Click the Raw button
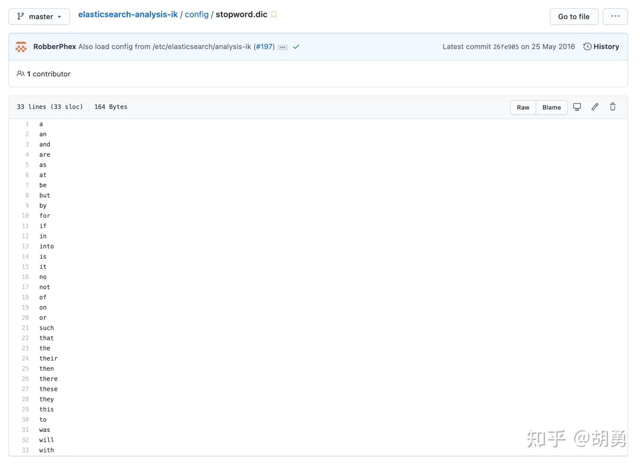 pos(523,107)
